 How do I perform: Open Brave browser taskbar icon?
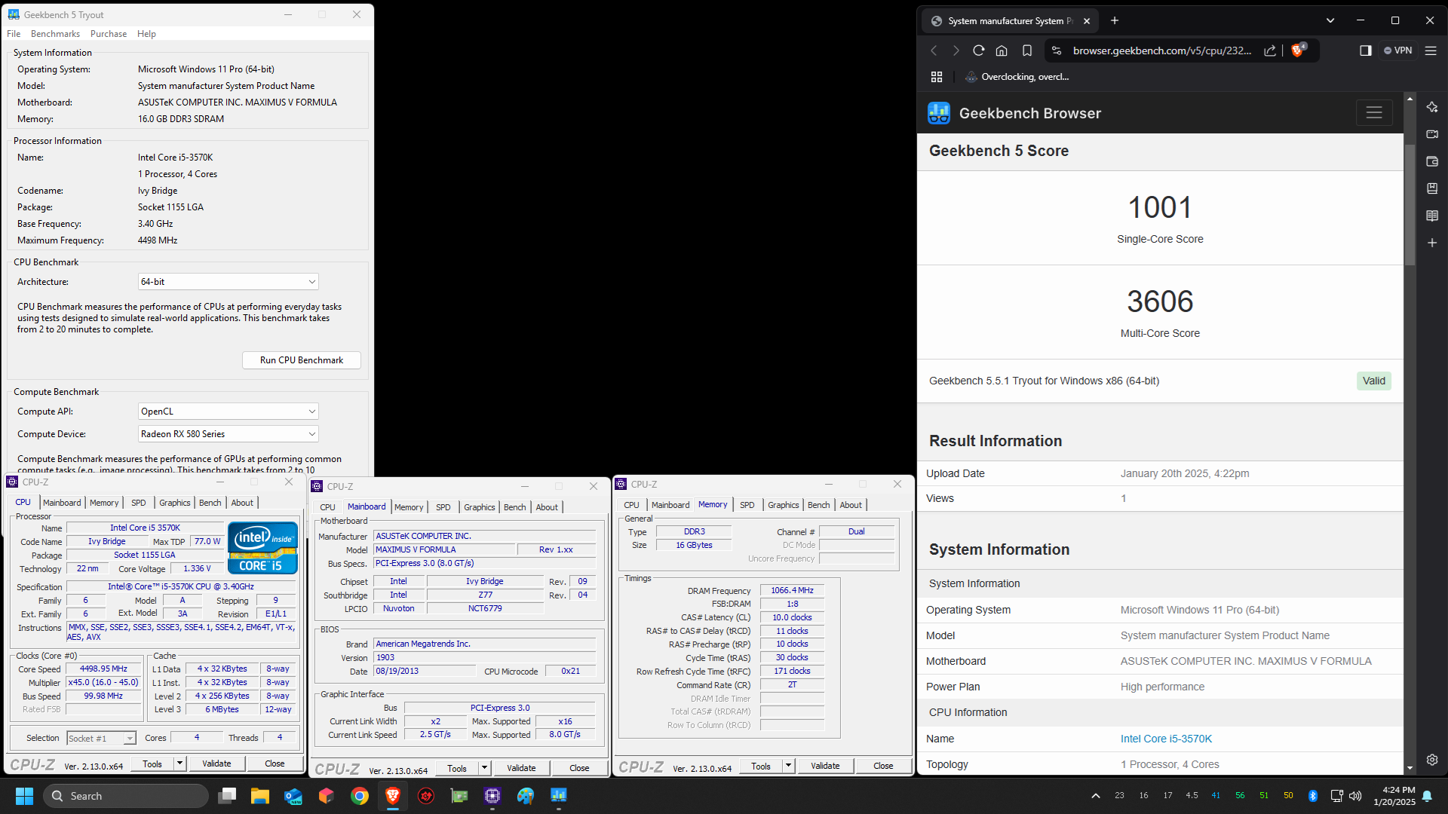pyautogui.click(x=393, y=796)
